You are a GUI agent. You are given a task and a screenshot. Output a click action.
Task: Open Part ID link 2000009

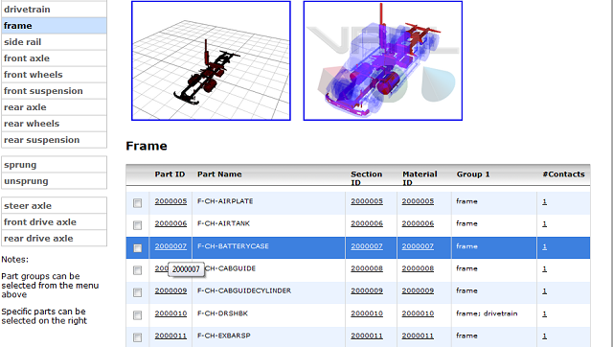pyautogui.click(x=170, y=290)
